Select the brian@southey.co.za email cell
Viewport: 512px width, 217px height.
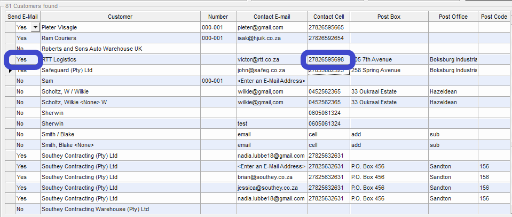[272, 177]
